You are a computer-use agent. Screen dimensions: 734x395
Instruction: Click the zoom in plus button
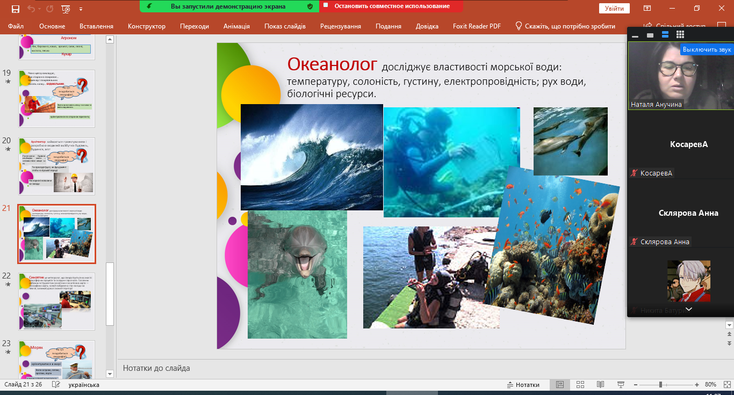point(697,385)
